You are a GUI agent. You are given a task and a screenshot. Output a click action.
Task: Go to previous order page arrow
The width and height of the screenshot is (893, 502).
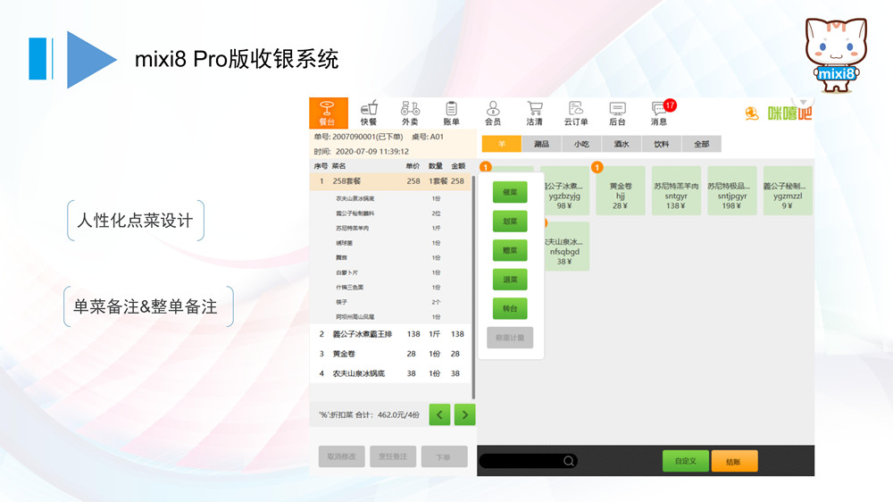point(439,414)
